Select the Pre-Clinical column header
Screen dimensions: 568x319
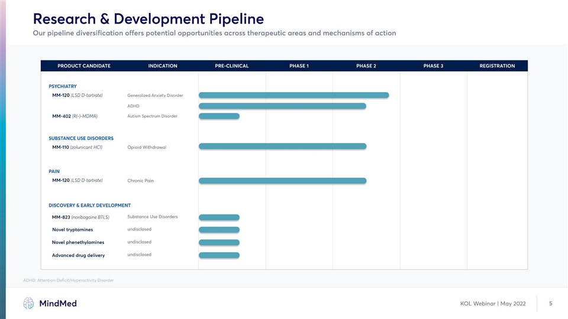[231, 66]
